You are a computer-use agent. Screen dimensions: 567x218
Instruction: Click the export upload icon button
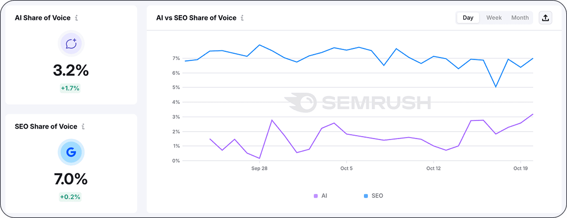[545, 18]
